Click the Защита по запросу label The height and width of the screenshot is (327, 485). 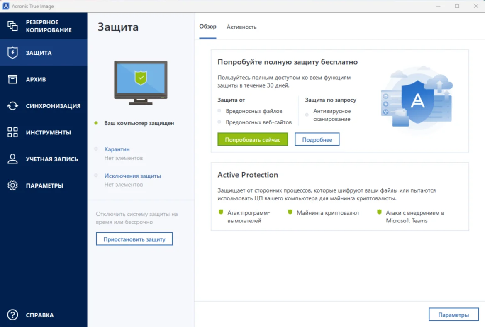click(331, 100)
